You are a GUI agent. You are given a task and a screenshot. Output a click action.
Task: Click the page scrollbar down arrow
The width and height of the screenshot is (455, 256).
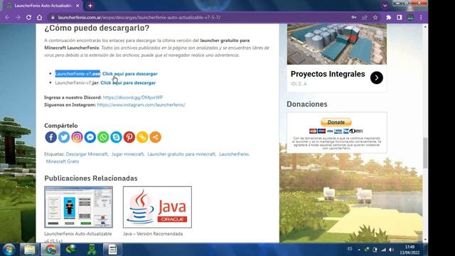click(x=425, y=240)
